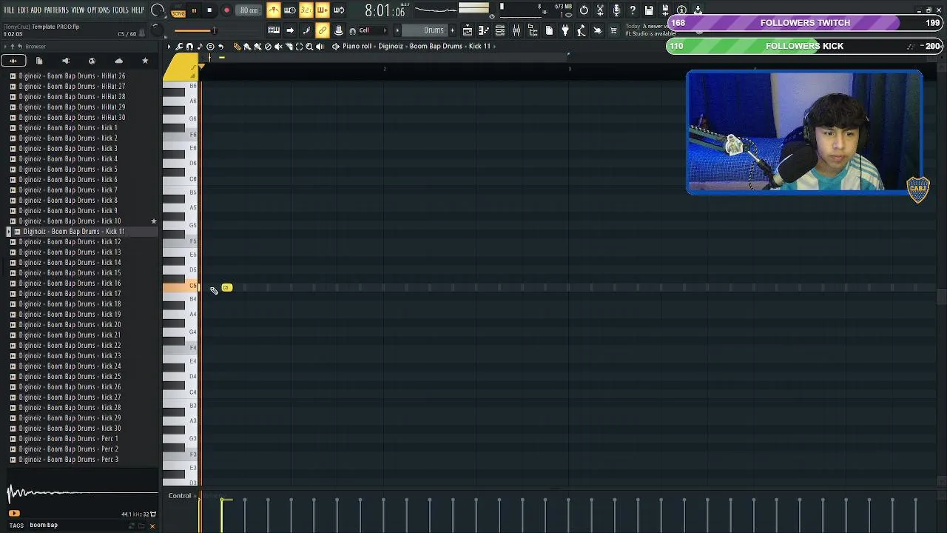Click the project info icon

pos(681,10)
